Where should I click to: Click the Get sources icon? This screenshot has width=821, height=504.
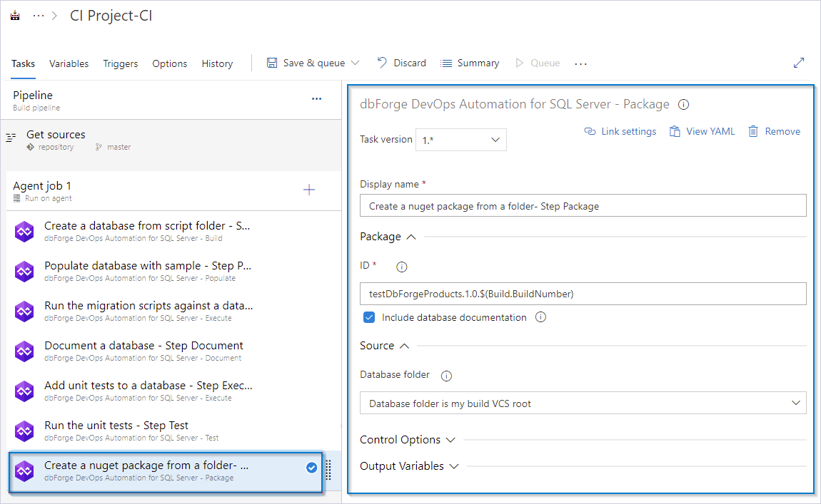11,138
